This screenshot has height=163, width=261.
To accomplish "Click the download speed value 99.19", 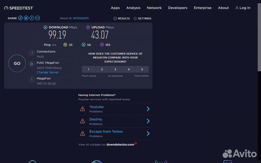I will tap(57, 35).
